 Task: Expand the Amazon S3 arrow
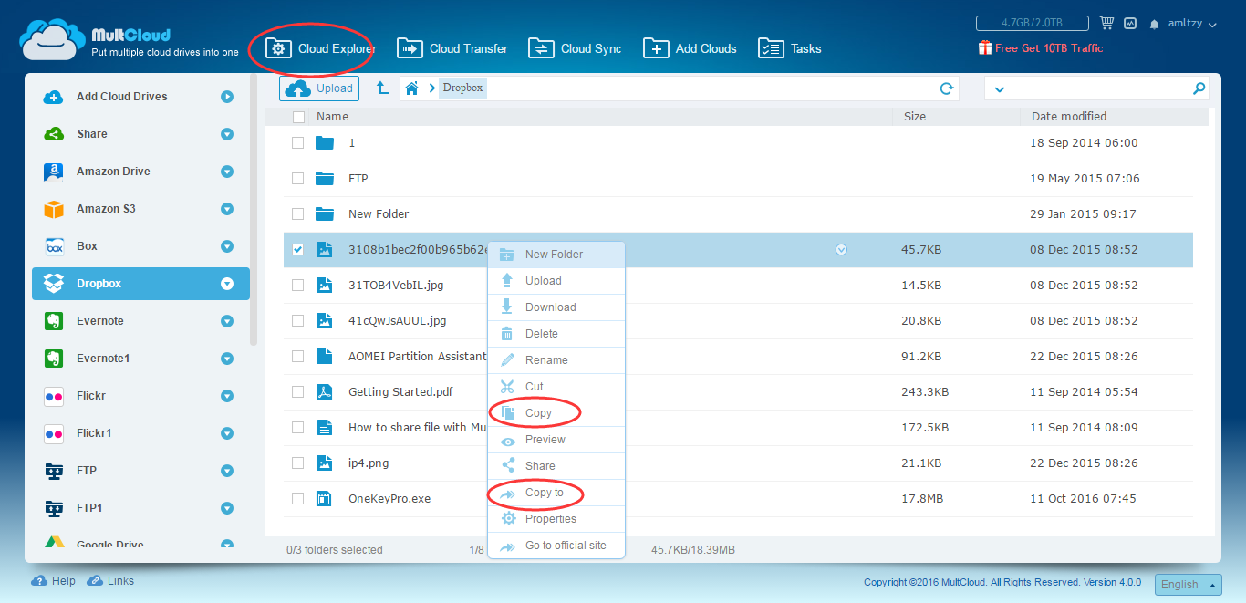click(227, 209)
